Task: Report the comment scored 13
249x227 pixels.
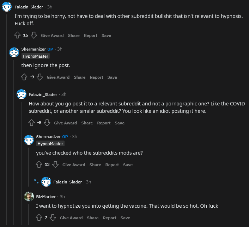Action: 112,165
